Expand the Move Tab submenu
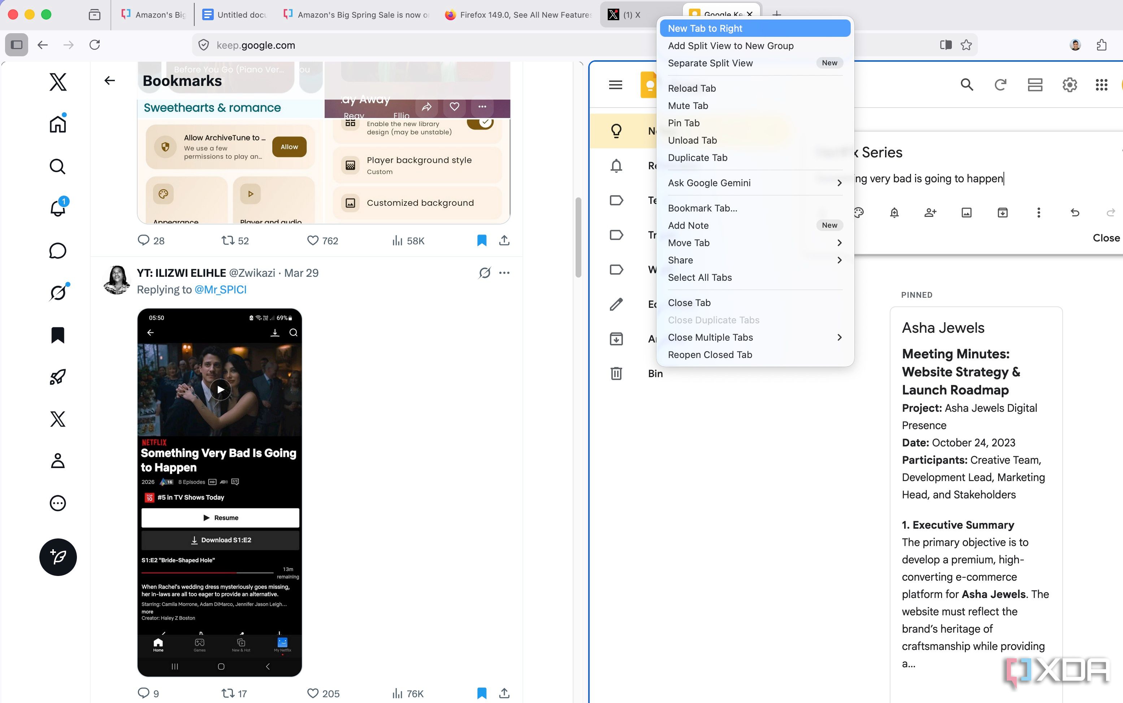1123x703 pixels. click(755, 243)
